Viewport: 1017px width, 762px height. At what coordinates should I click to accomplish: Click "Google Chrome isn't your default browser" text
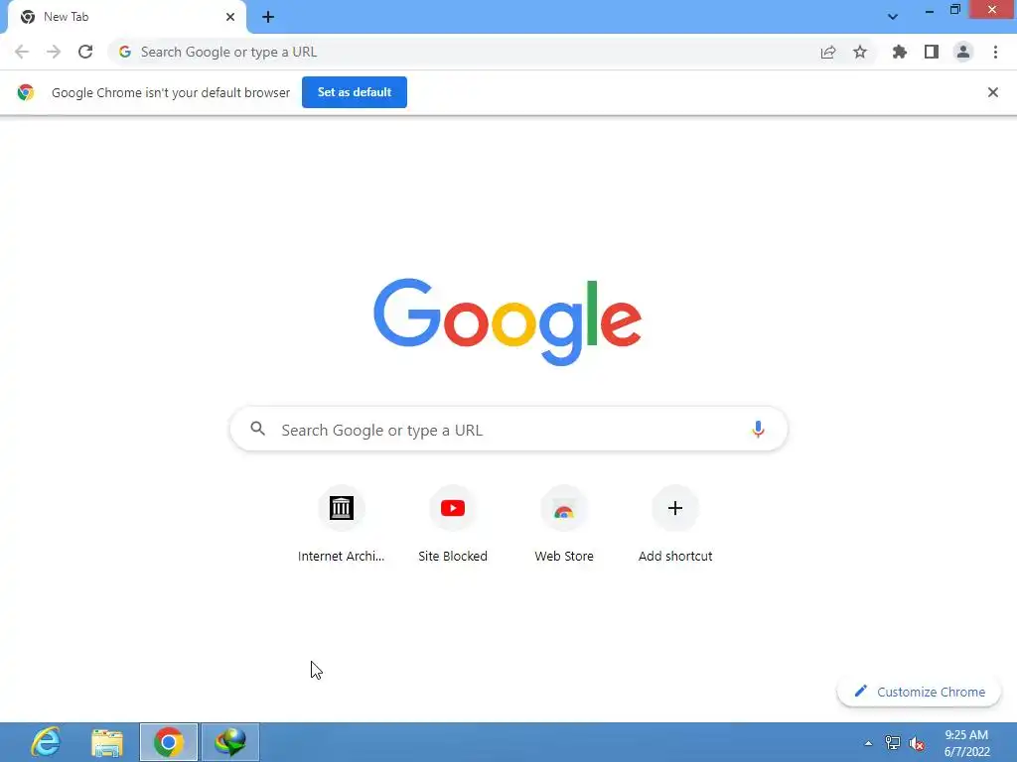pyautogui.click(x=171, y=92)
